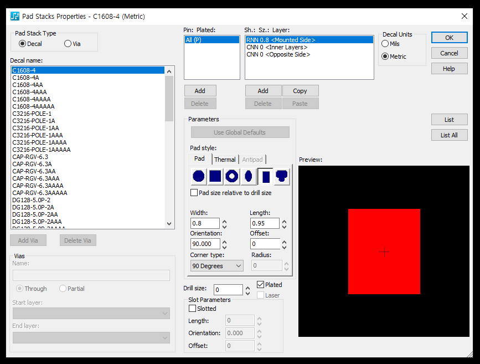This screenshot has width=480, height=364.
Task: Decrease Length using spinner down arrow
Action: (284, 227)
